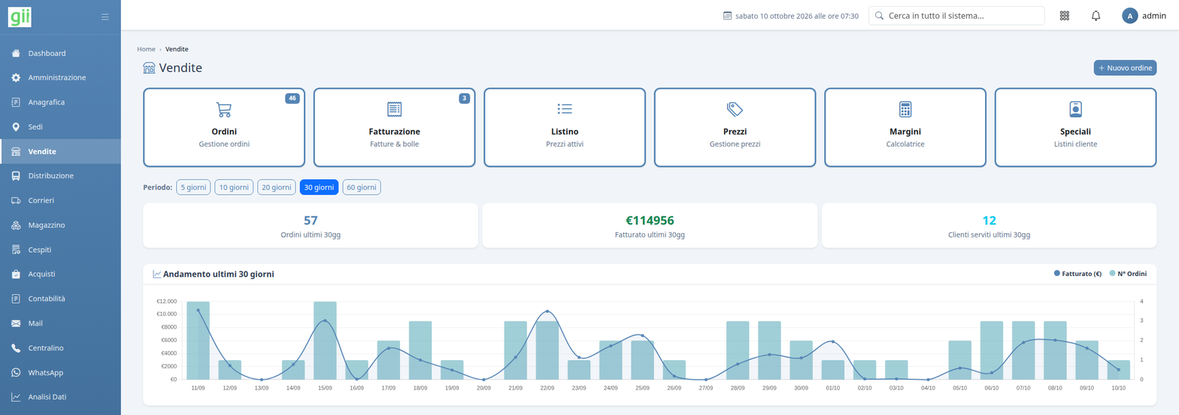This screenshot has width=1179, height=415.
Task: Open the Fatturazione Fatture & bolle card title
Action: [394, 132]
